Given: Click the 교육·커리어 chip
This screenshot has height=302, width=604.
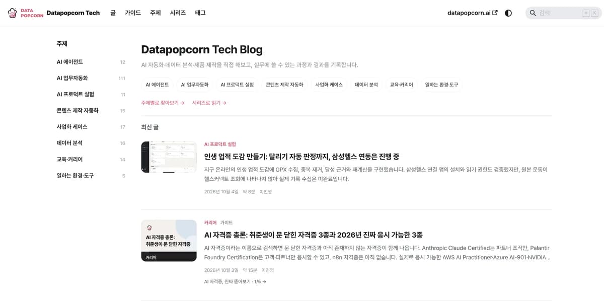Looking at the screenshot, I should (x=402, y=85).
